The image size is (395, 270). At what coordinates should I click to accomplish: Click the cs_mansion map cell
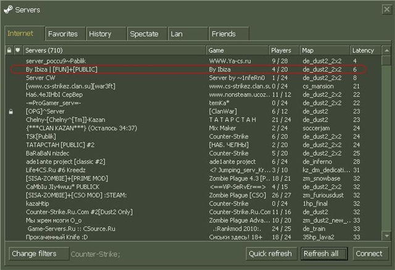pyautogui.click(x=318, y=86)
